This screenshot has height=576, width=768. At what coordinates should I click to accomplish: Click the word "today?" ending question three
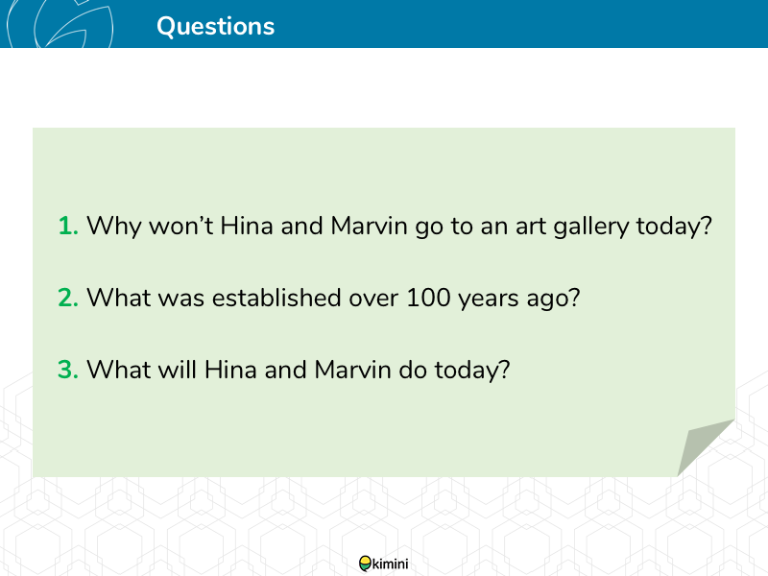pos(472,371)
